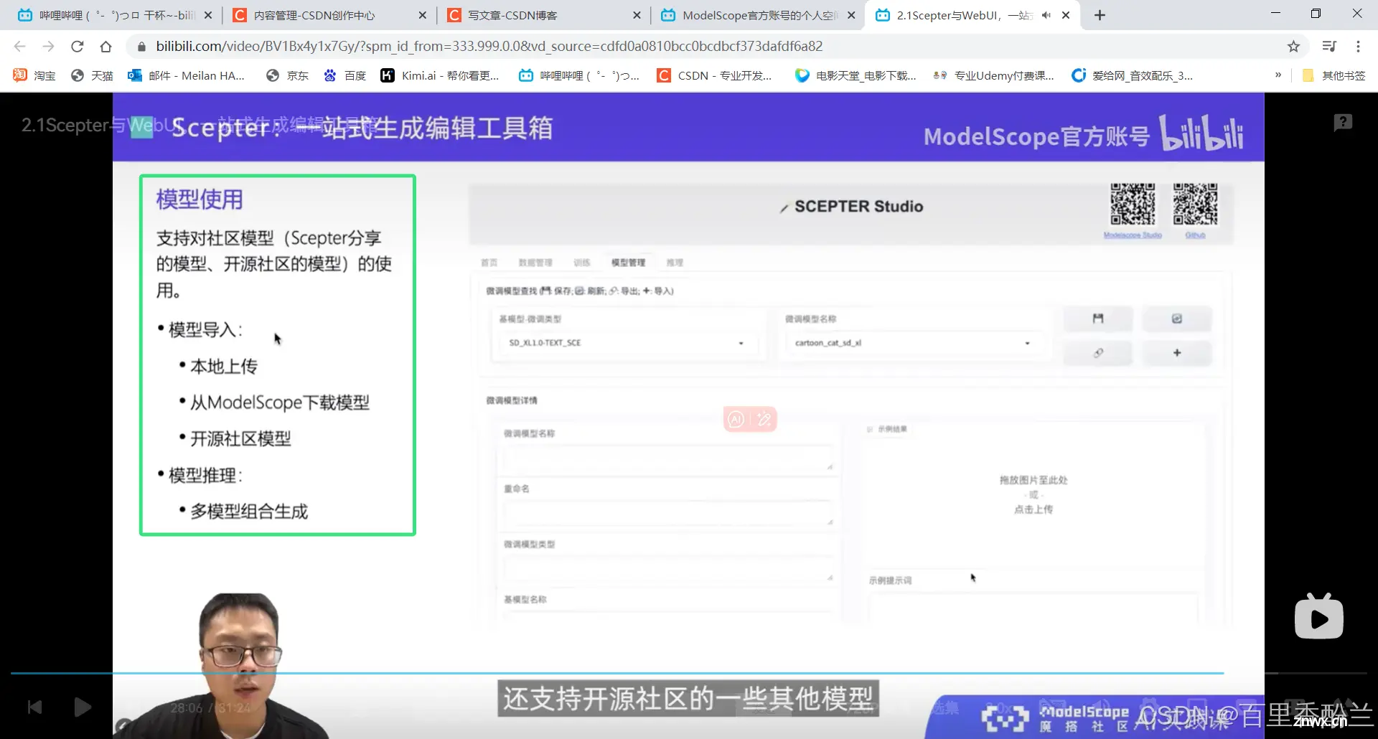Go to the previous video in the playlist
1378x739 pixels.
[x=34, y=707]
